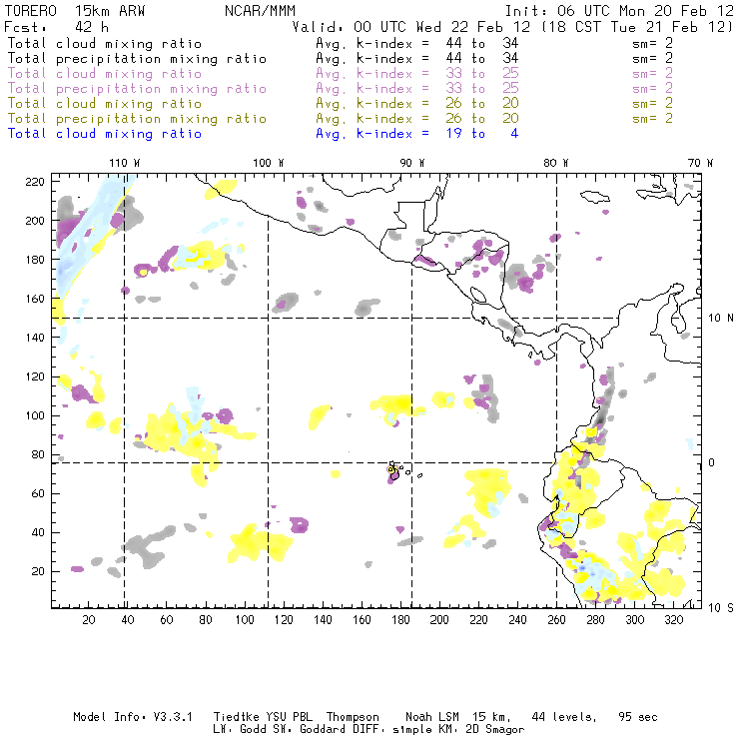The height and width of the screenshot is (739, 739).
Task: Click the 90 W longitude label
Action: (412, 162)
